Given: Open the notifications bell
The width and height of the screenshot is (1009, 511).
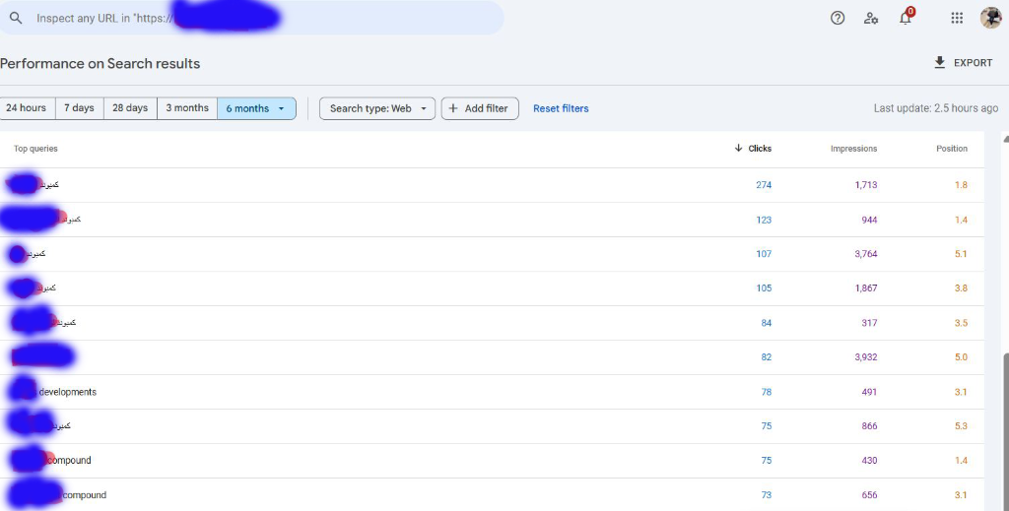Looking at the screenshot, I should tap(906, 18).
